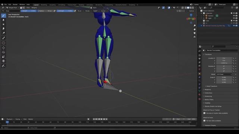Toggle Cube render camera icon in outliner
The width and height of the screenshot is (239, 134).
[x=236, y=21]
